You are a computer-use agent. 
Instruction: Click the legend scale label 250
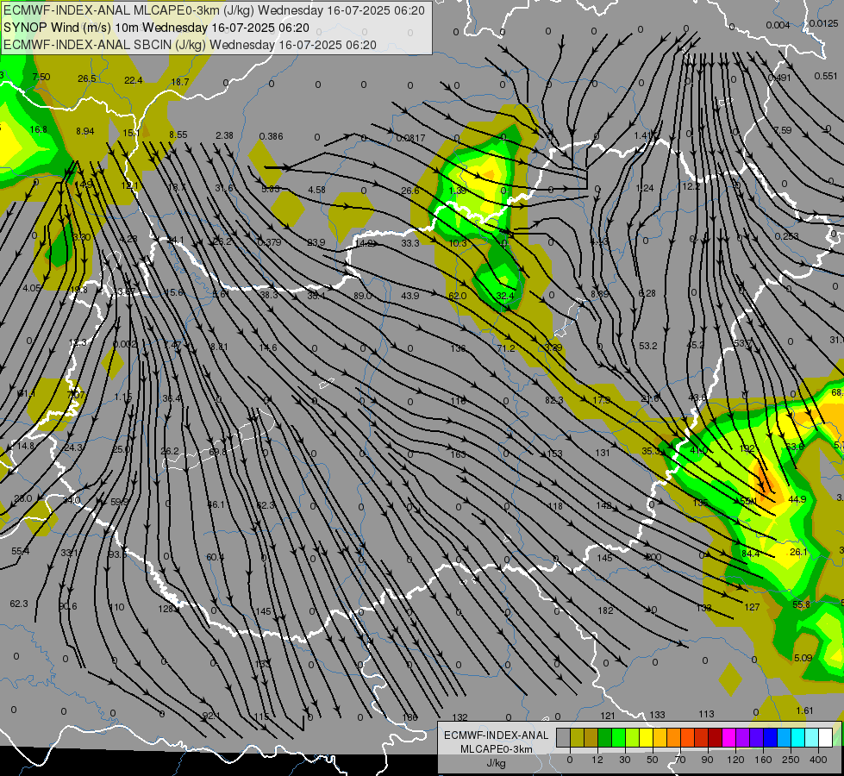pyautogui.click(x=791, y=760)
